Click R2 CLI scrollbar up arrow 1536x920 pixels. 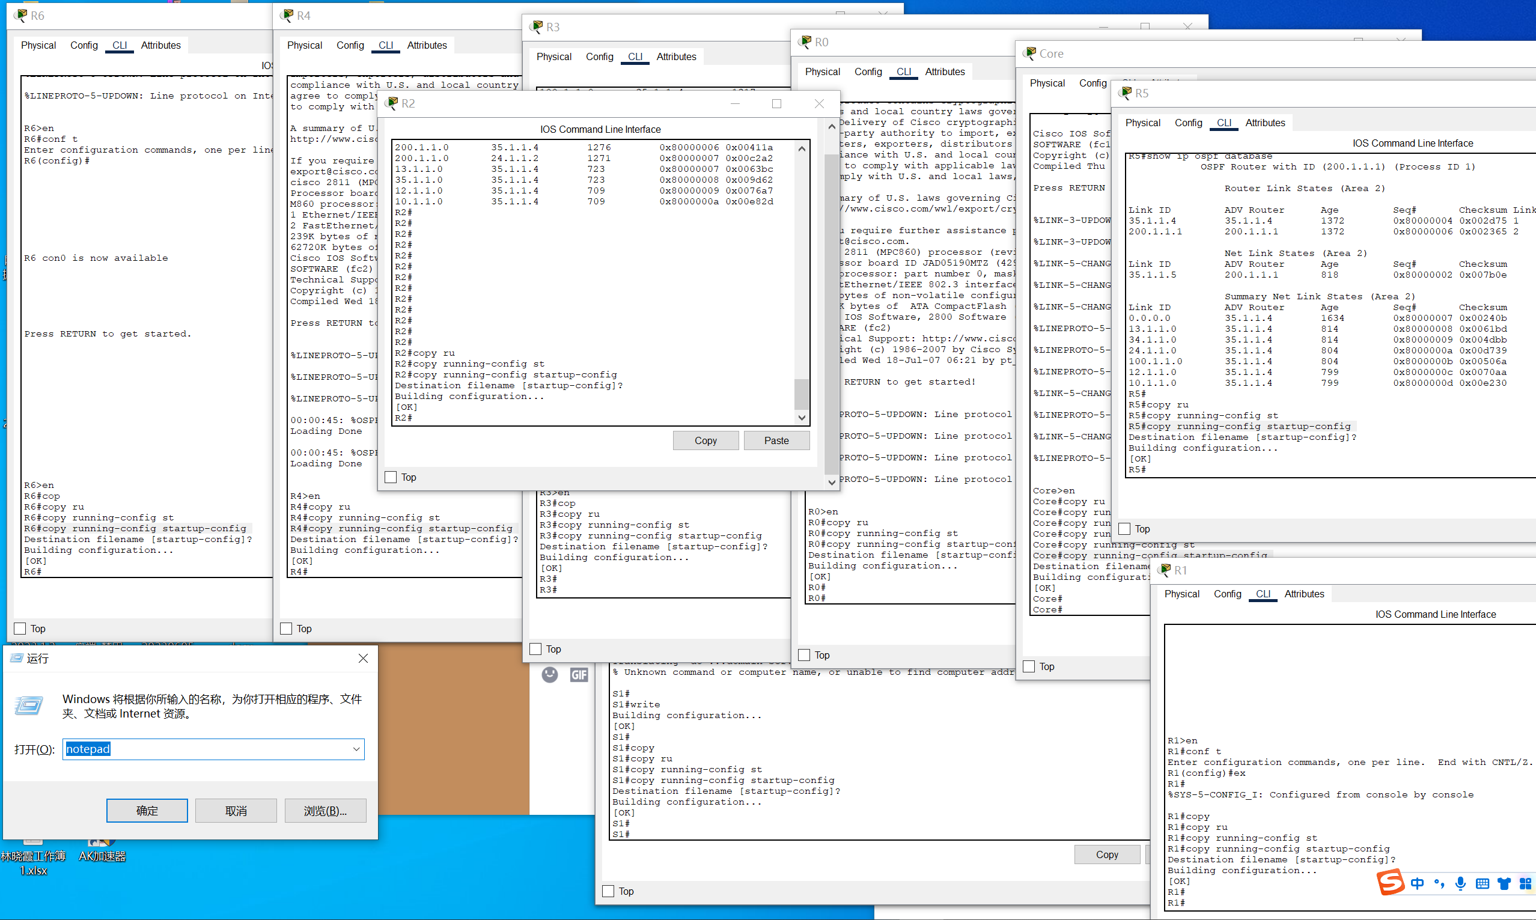click(x=802, y=148)
